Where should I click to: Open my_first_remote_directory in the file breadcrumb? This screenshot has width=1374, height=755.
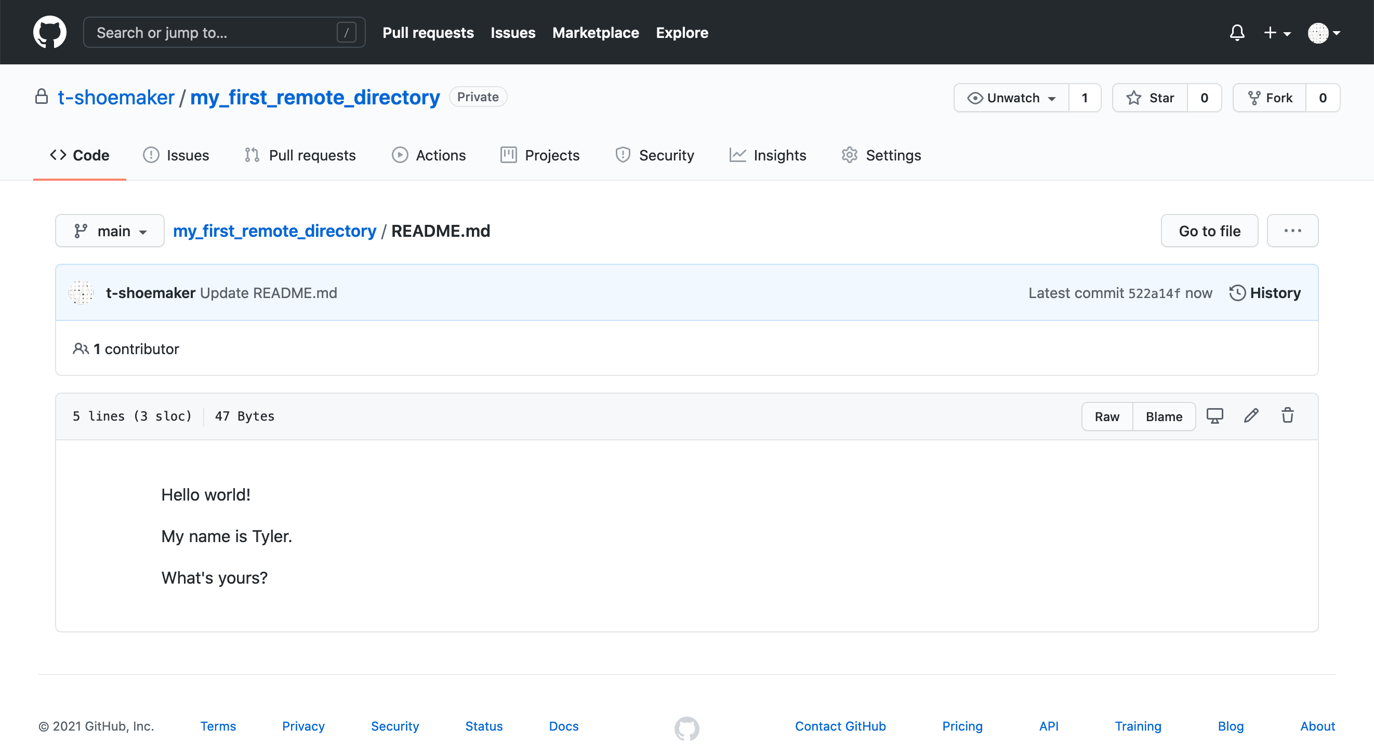pos(275,231)
